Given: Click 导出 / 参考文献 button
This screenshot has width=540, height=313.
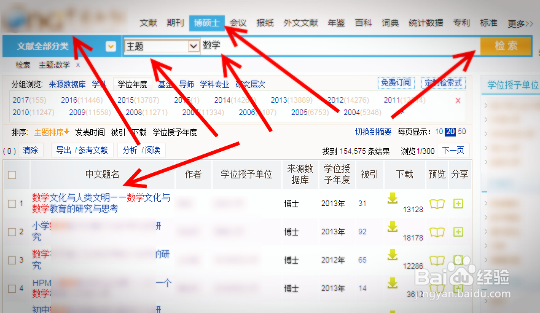Looking at the screenshot, I should tap(82, 150).
